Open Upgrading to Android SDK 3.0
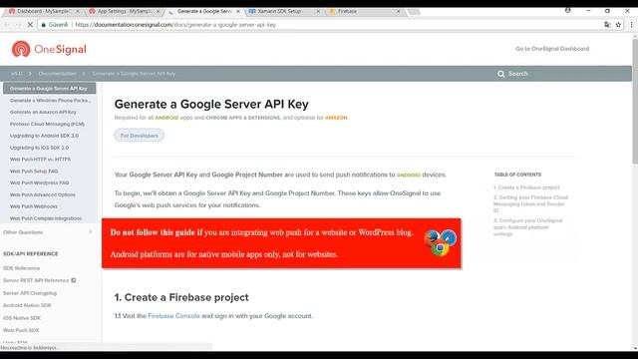This screenshot has width=638, height=359. (44, 136)
